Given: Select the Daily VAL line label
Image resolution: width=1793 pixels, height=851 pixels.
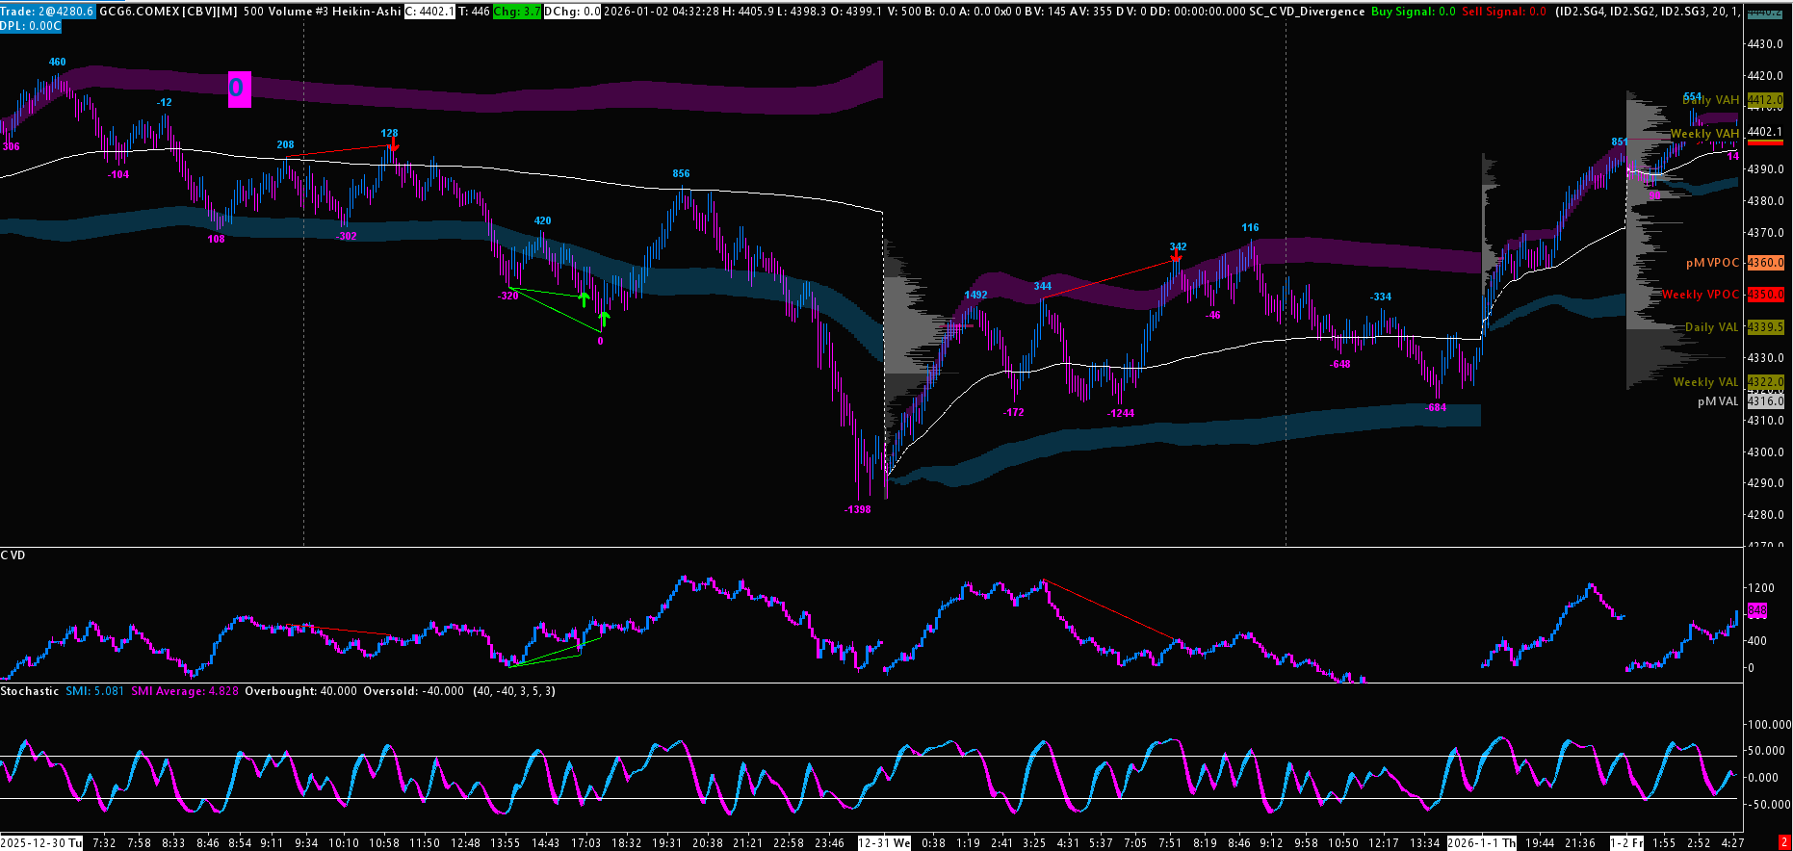Looking at the screenshot, I should click(1711, 327).
